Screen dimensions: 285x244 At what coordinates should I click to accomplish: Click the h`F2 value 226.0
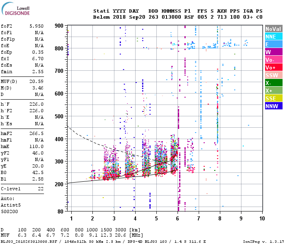(x=37, y=111)
